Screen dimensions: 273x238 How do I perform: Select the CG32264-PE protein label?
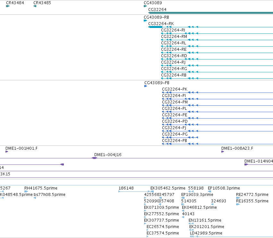point(175,115)
